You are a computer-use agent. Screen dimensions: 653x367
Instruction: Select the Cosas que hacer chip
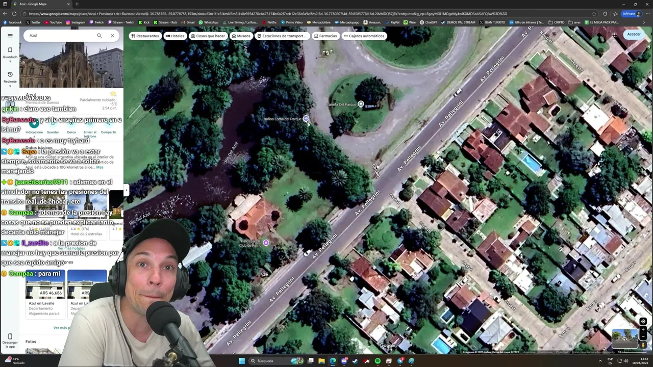208,36
